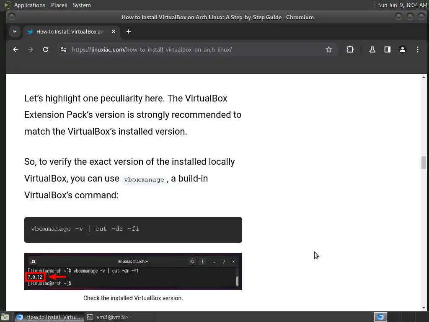This screenshot has width=429, height=322.
Task: Click the window menu button in title bar
Action: pos(12,17)
